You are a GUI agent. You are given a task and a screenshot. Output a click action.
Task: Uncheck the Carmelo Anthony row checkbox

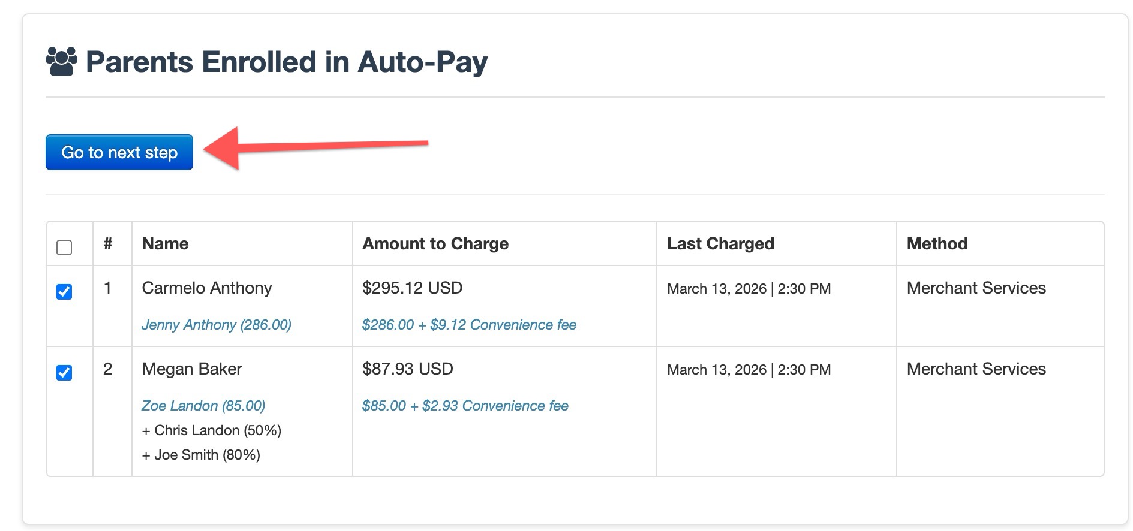coord(64,292)
